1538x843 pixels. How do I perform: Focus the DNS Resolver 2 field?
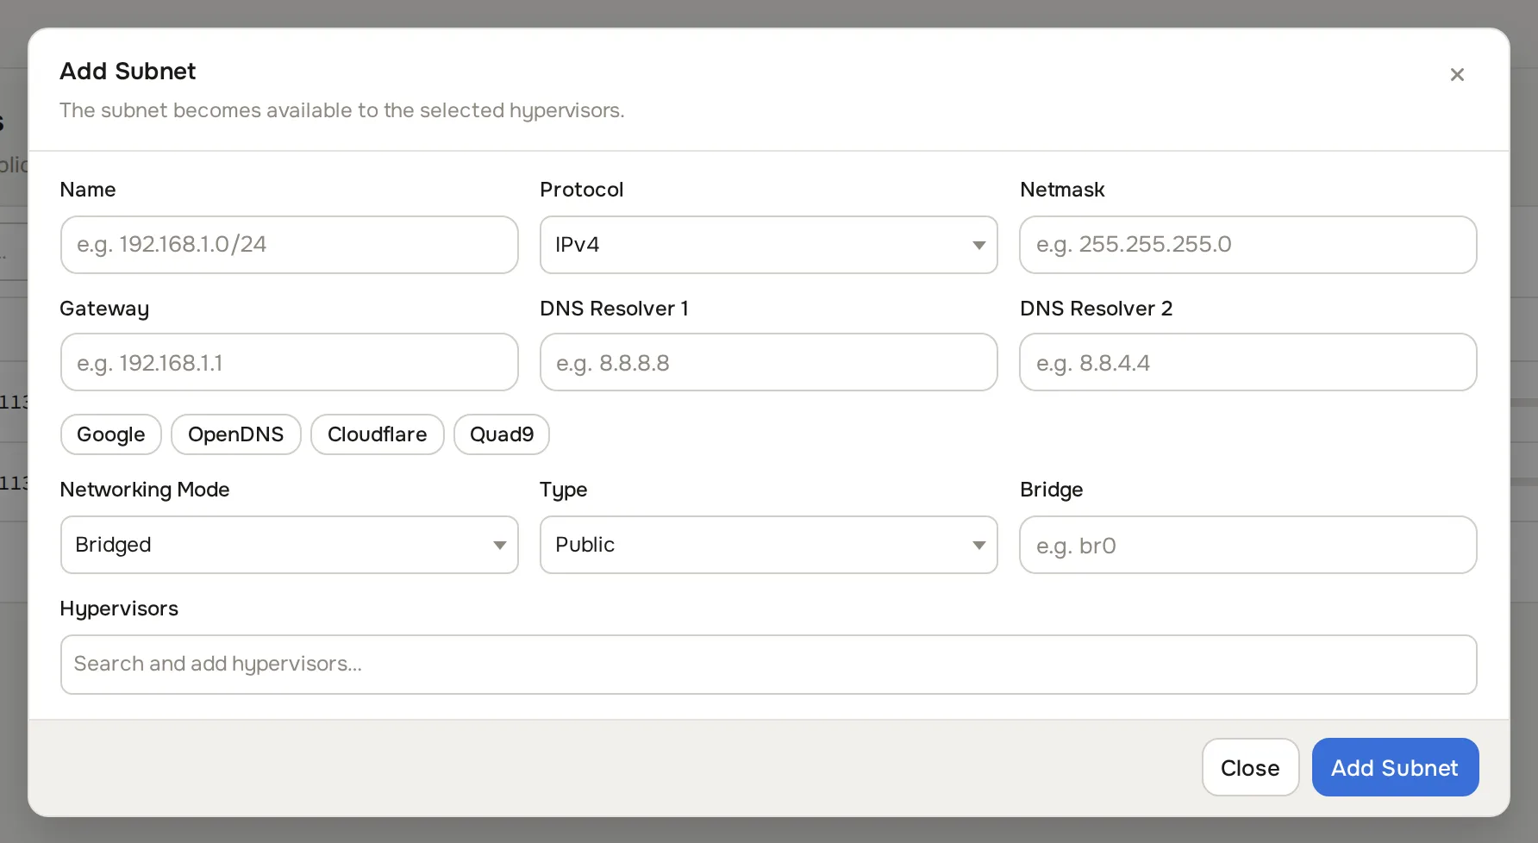point(1247,362)
